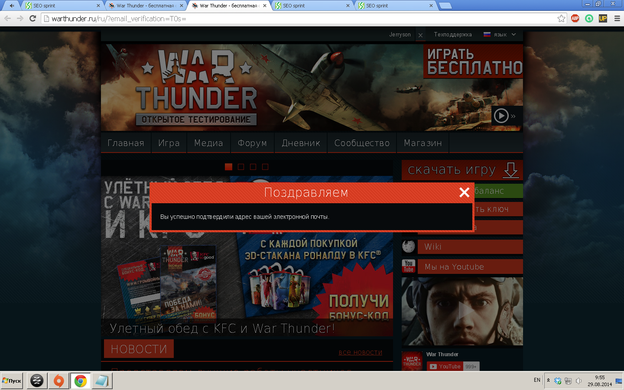Open the Медиа menu item
The width and height of the screenshot is (624, 390).
tap(208, 143)
